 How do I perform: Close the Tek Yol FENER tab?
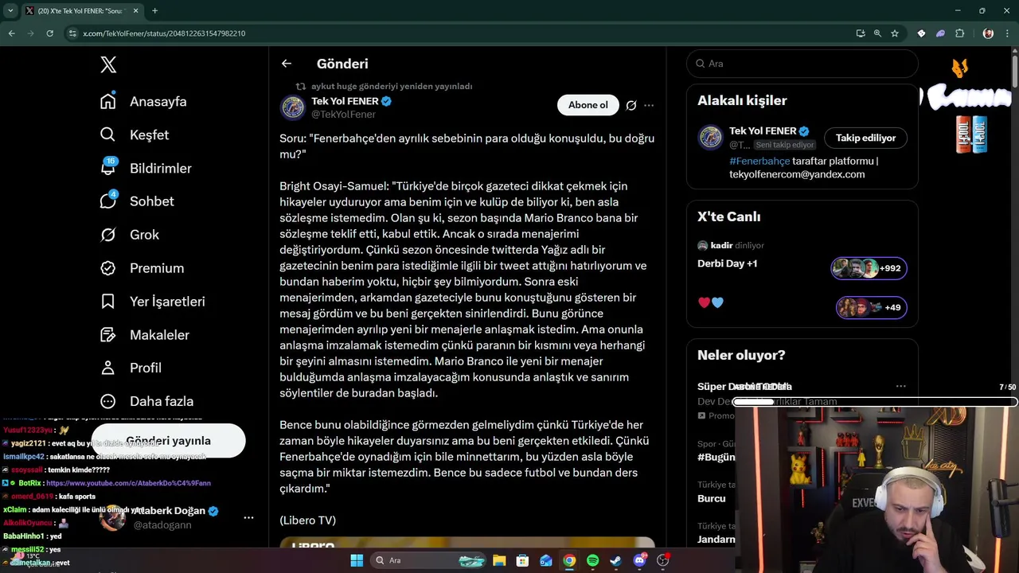coord(136,11)
